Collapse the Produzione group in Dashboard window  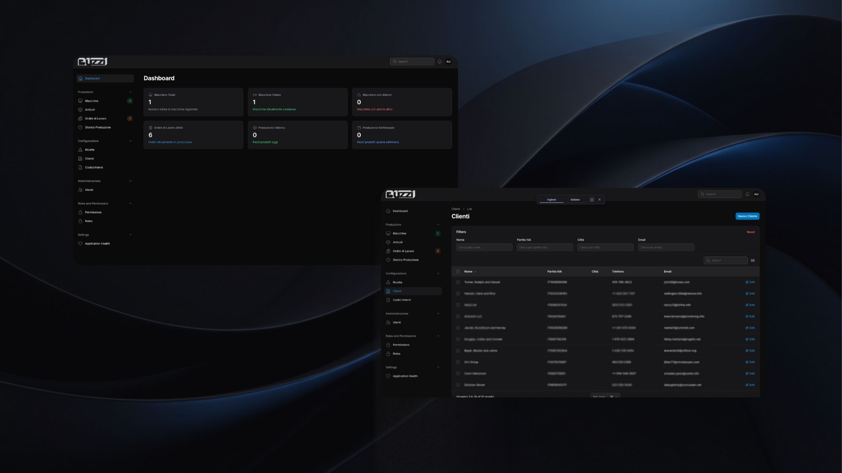pyautogui.click(x=130, y=92)
